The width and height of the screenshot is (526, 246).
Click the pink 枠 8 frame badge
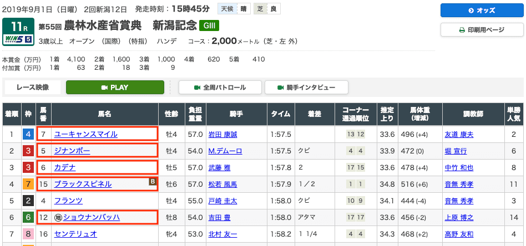coord(28,234)
